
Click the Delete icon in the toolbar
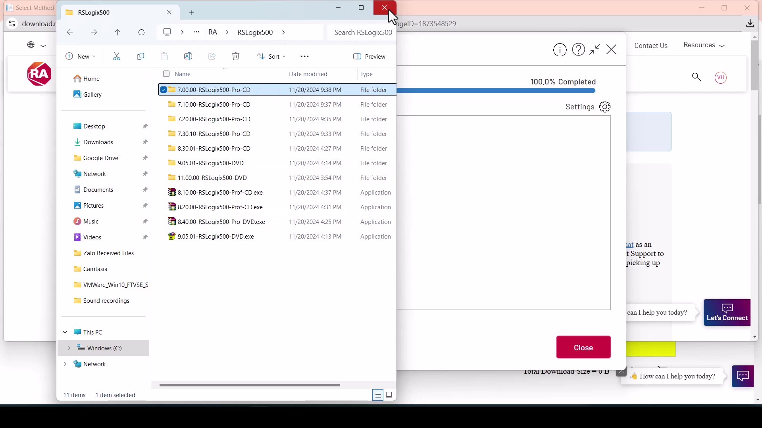[x=236, y=56]
